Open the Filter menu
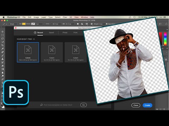Viewport: 169px width, 126px height. 65,17
